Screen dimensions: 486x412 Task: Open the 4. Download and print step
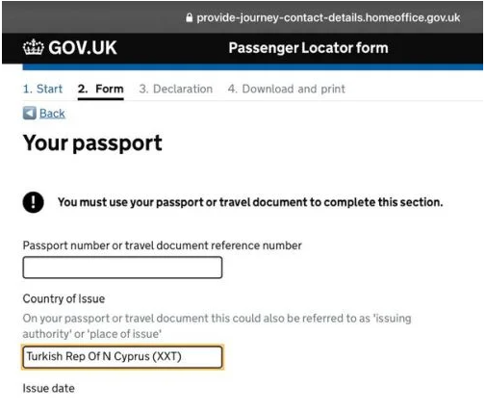287,89
